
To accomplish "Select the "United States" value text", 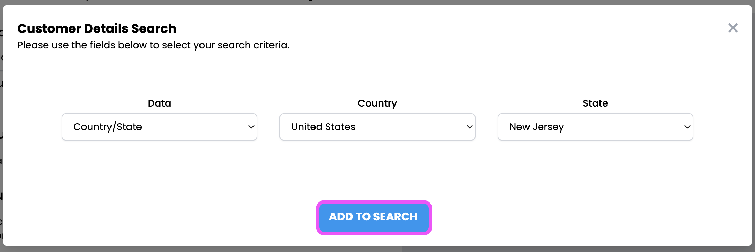I will point(323,127).
